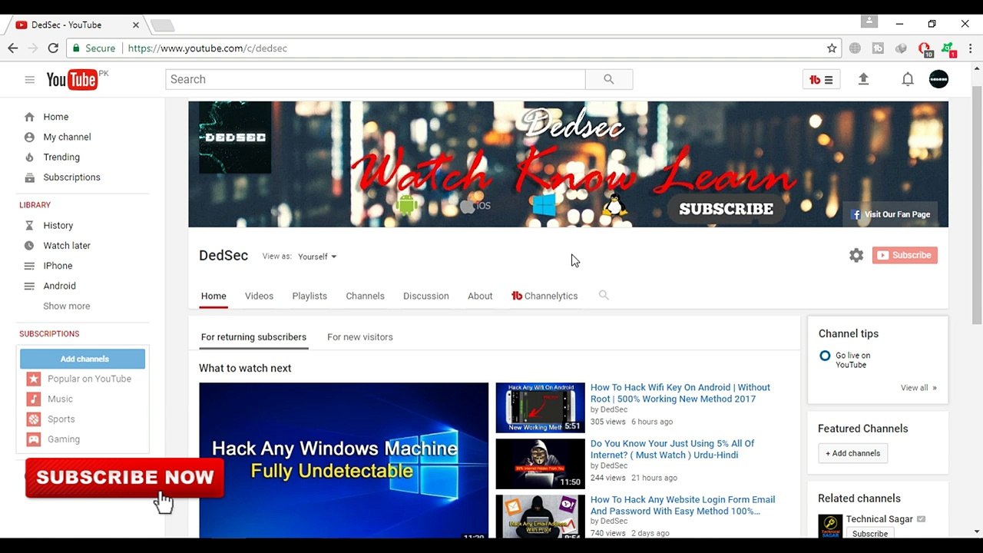The image size is (983, 553).
Task: Click the browser back arrow
Action: (13, 48)
